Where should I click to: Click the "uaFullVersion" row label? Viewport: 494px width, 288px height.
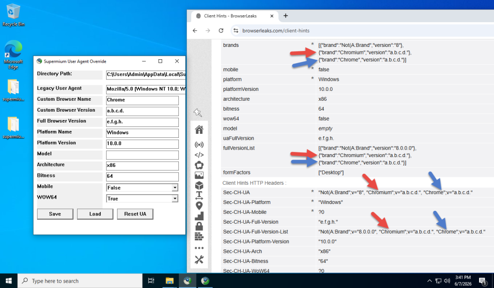(239, 138)
